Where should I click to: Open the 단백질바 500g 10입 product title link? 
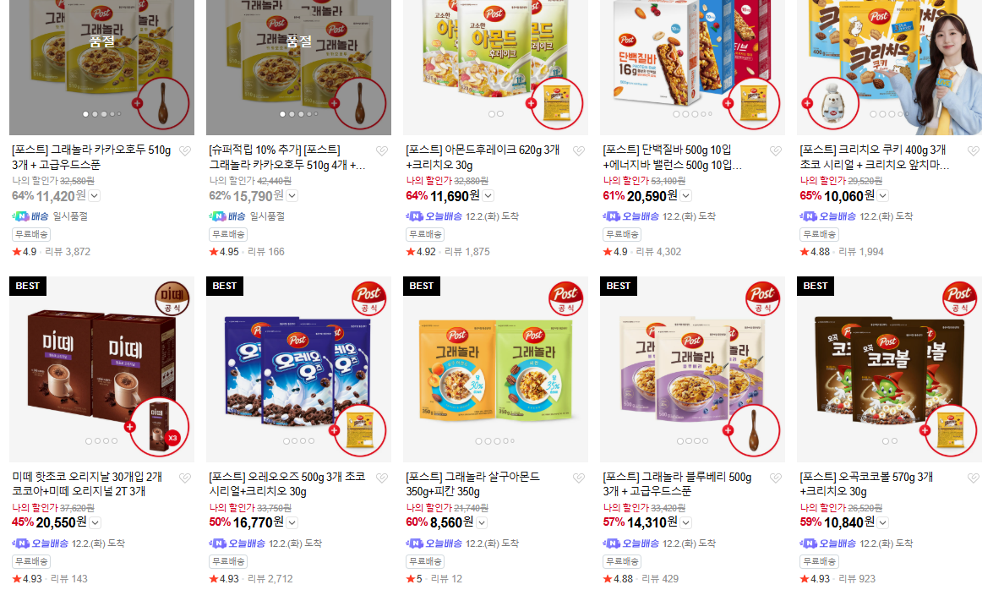(673, 157)
